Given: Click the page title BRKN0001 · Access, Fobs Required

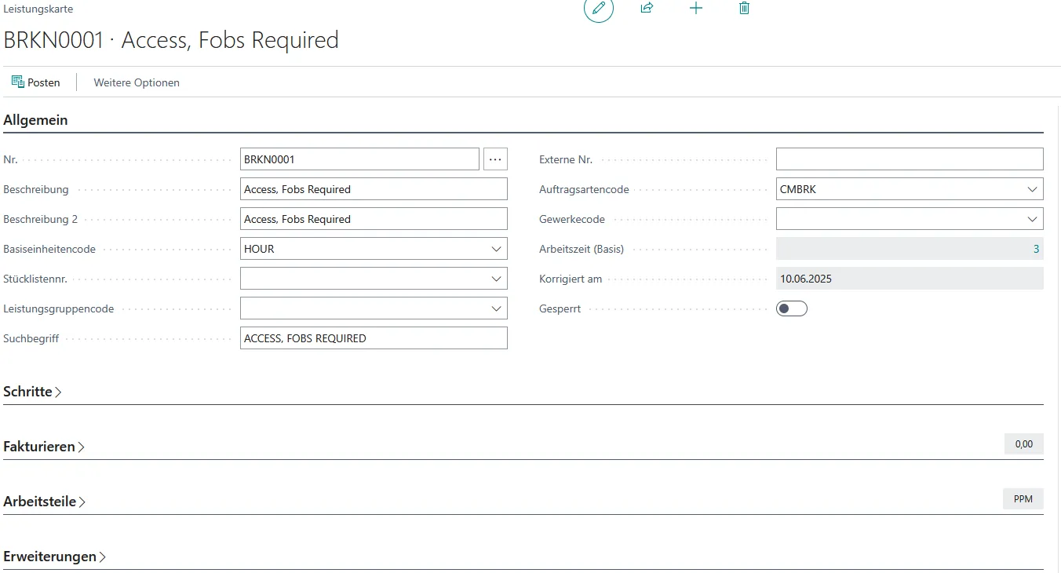Looking at the screenshot, I should tap(171, 40).
